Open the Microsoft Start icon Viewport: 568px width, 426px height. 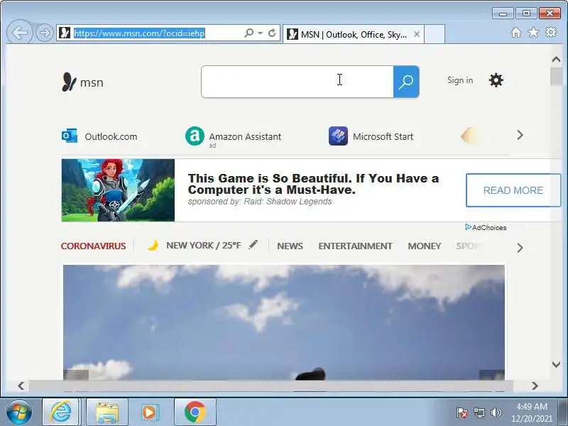pyautogui.click(x=338, y=136)
